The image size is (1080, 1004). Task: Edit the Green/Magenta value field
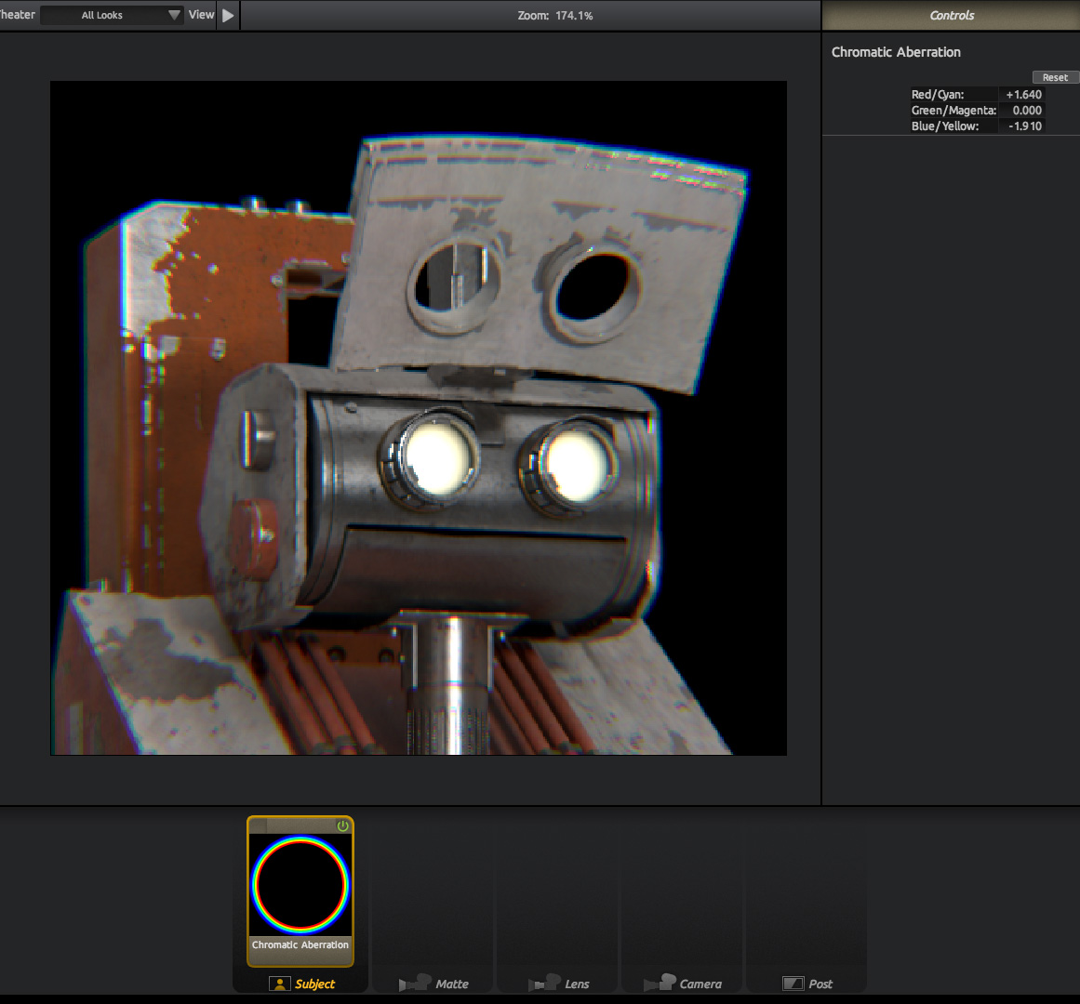[x=1022, y=111]
